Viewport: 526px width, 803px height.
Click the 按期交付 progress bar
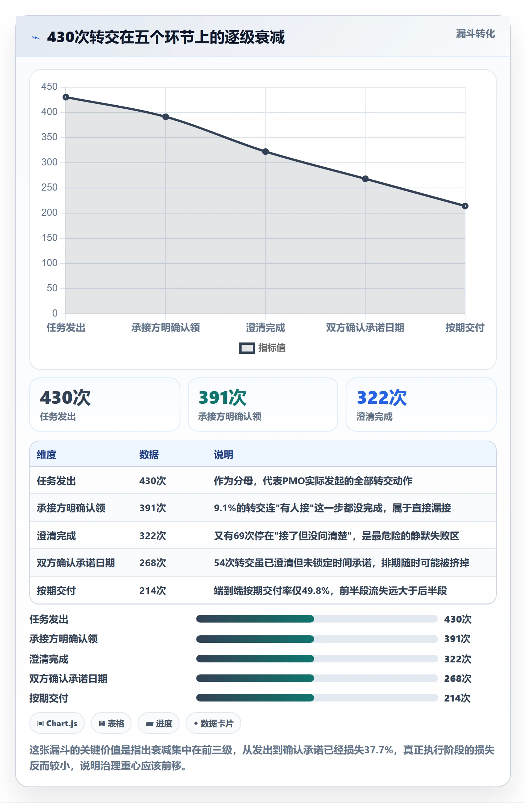317,698
